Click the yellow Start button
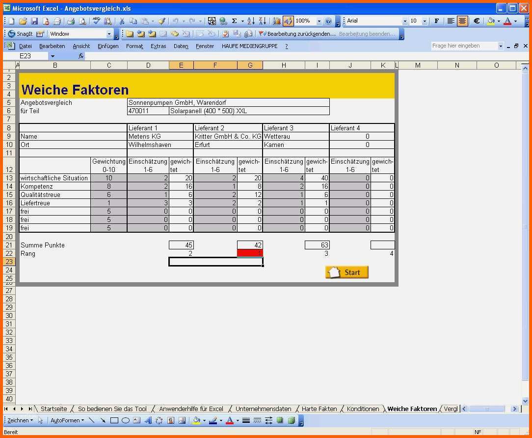Image resolution: width=532 pixels, height=438 pixels. pyautogui.click(x=347, y=272)
